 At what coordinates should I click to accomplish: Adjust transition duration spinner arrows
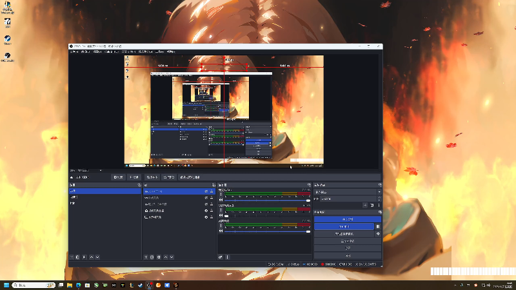[379, 199]
